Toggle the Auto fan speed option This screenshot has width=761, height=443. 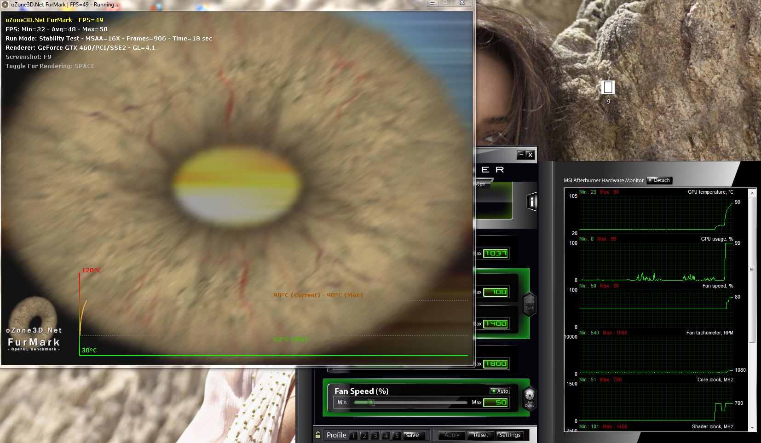click(500, 391)
